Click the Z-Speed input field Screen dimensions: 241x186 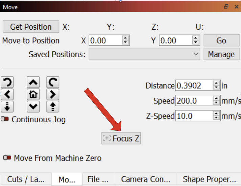(194, 116)
